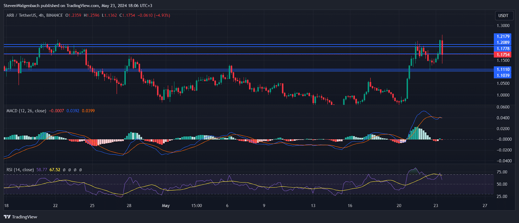Select the low value L1.1362

[109, 15]
